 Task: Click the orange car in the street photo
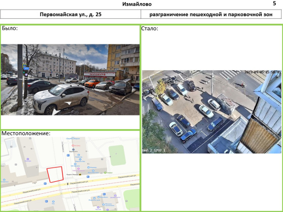point(92,84)
